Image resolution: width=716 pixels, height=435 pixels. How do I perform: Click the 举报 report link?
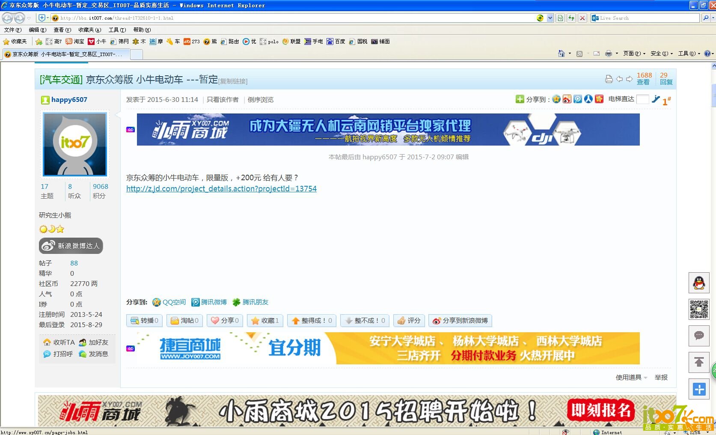pos(661,377)
